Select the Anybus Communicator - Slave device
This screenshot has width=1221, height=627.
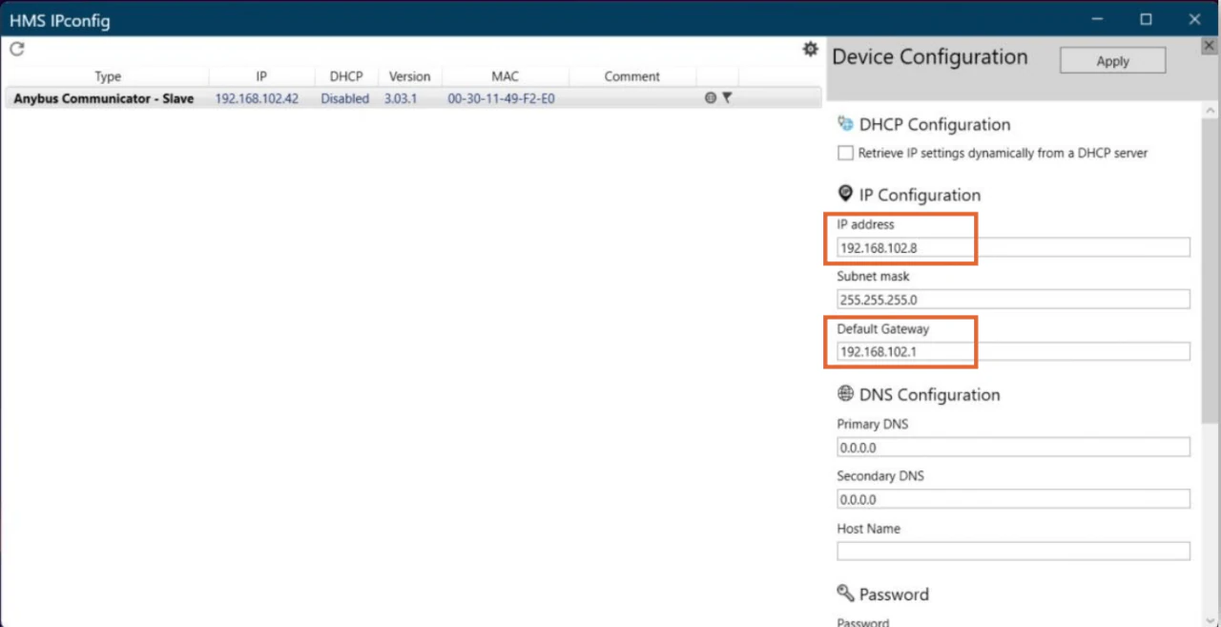point(413,98)
